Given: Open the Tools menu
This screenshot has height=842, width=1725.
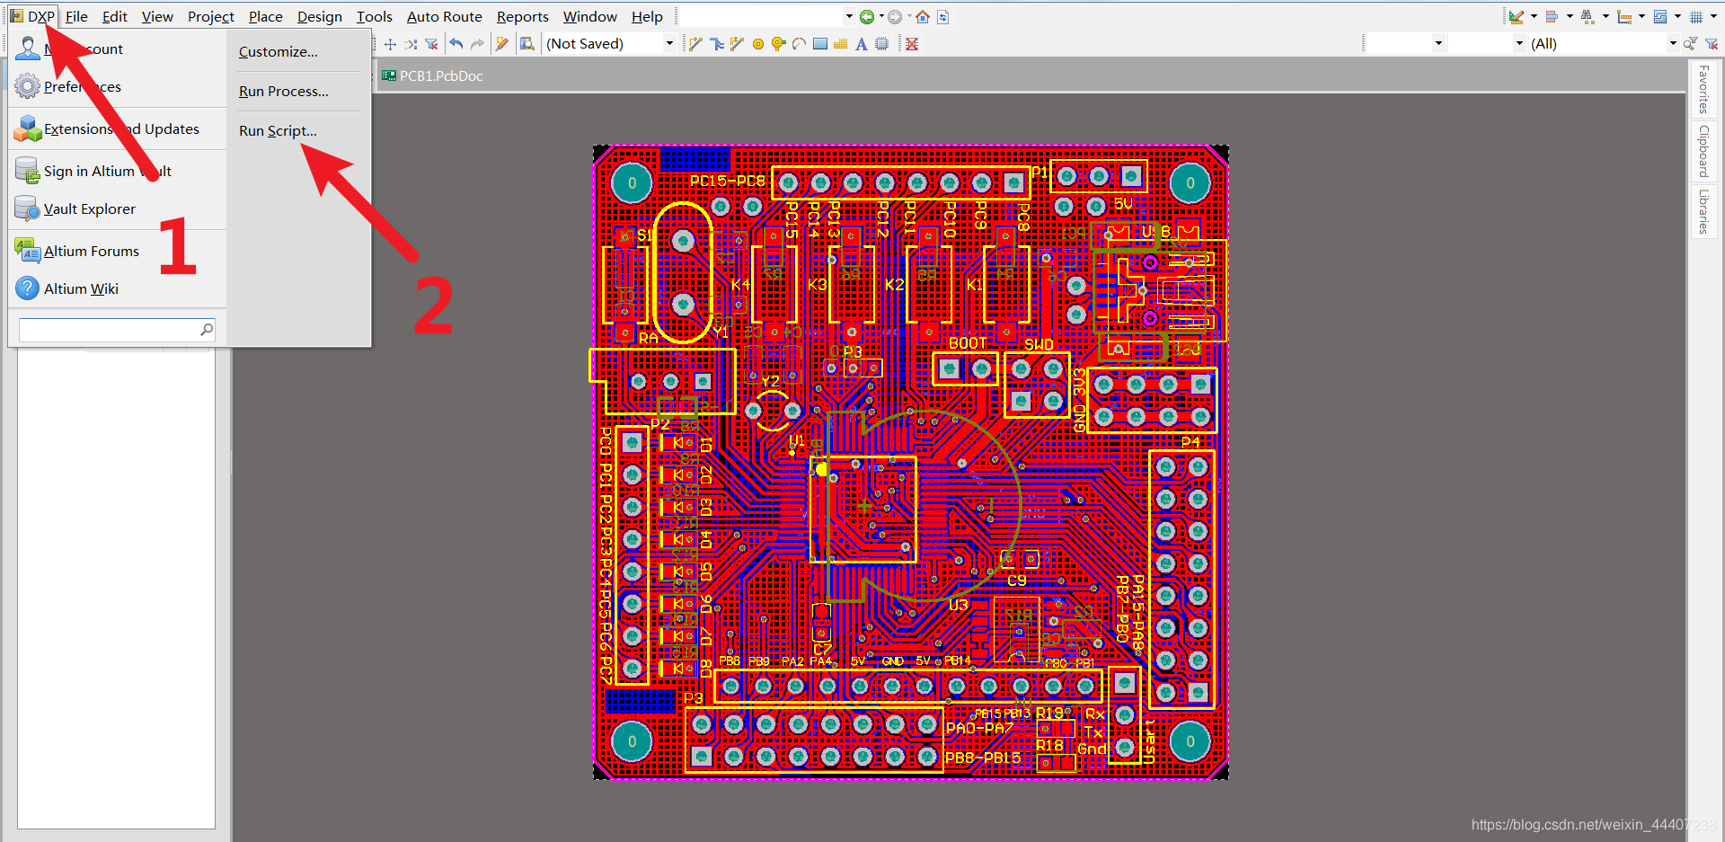Looking at the screenshot, I should 374,16.
